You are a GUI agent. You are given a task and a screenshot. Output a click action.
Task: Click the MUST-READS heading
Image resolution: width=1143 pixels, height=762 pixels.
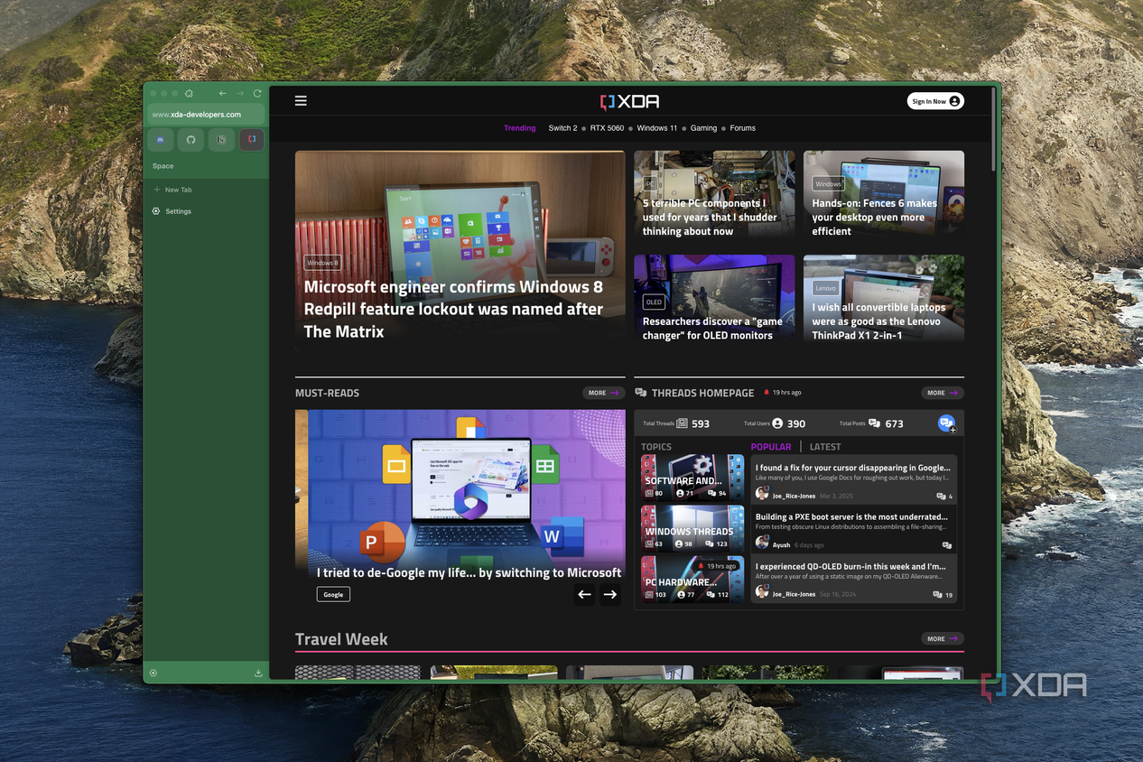(x=327, y=393)
